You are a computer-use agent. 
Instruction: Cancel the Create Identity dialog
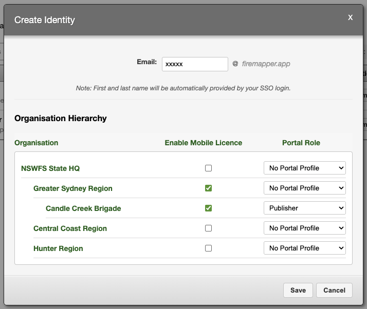[334, 291]
